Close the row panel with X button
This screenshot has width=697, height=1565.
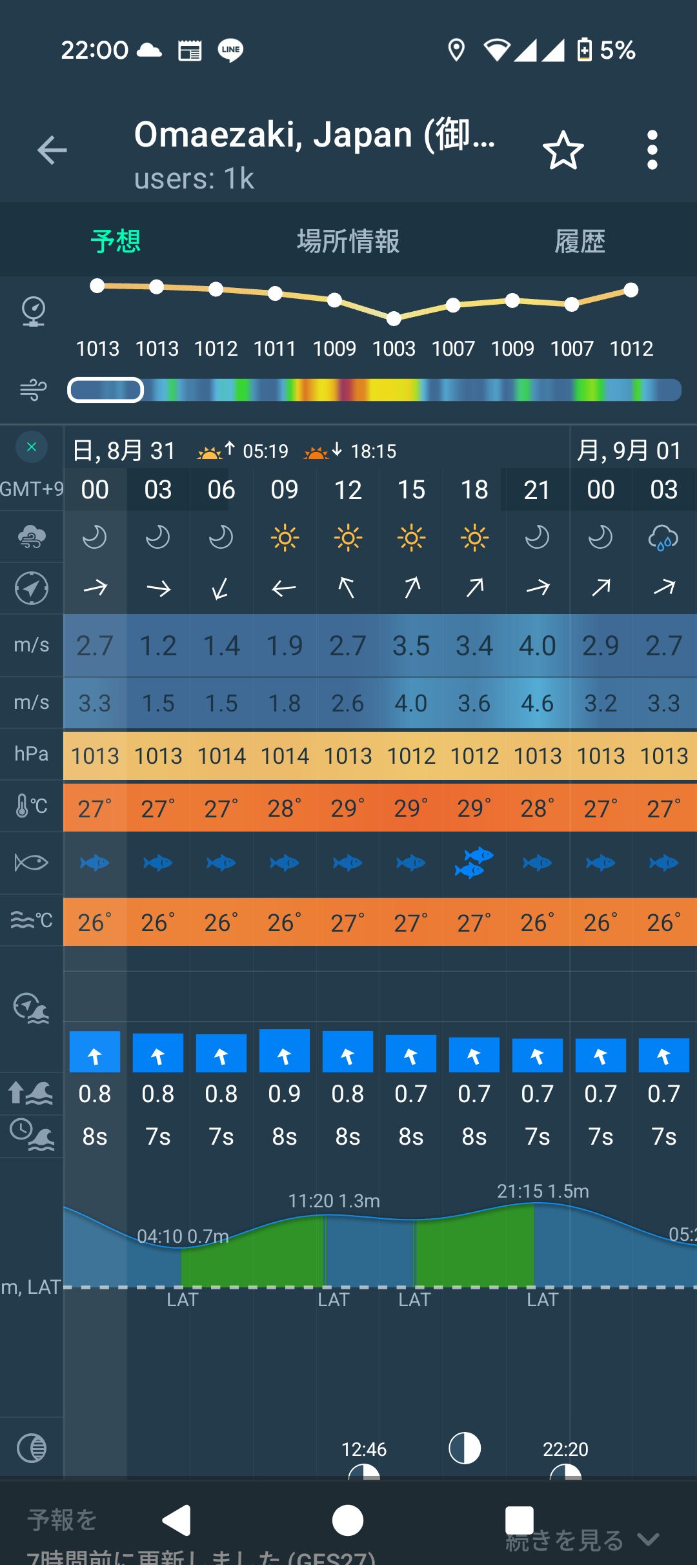point(32,447)
